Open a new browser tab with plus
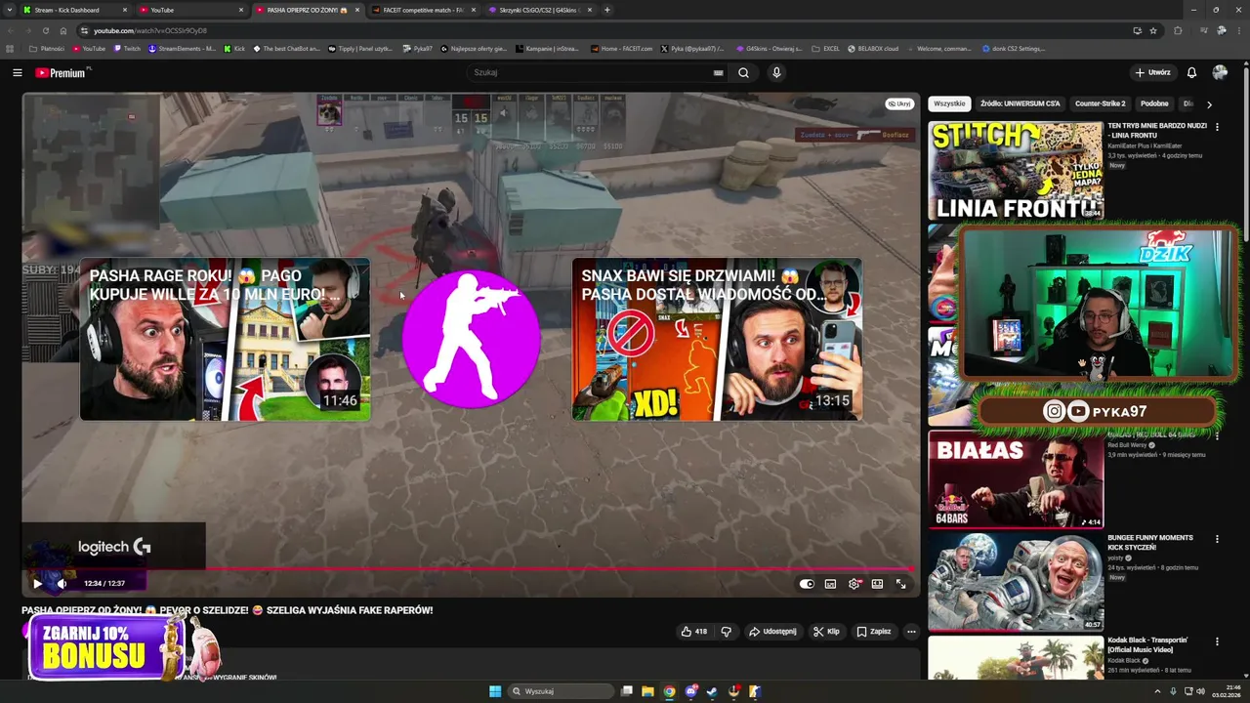Viewport: 1250px width, 703px height. [x=607, y=10]
